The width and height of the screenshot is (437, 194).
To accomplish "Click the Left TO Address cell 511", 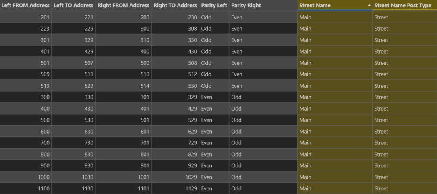I will tap(73, 74).
